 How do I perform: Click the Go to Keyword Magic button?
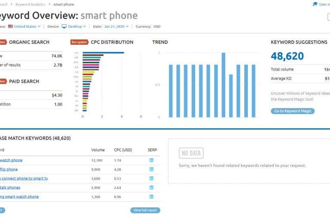[293, 111]
